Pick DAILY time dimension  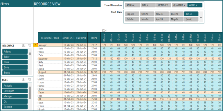click(148, 5)
